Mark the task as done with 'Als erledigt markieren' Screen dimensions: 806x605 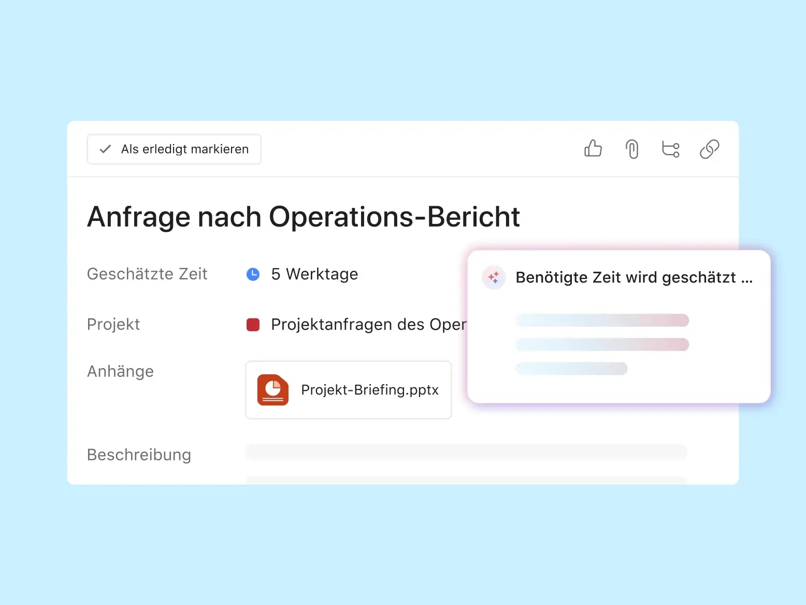coord(174,149)
